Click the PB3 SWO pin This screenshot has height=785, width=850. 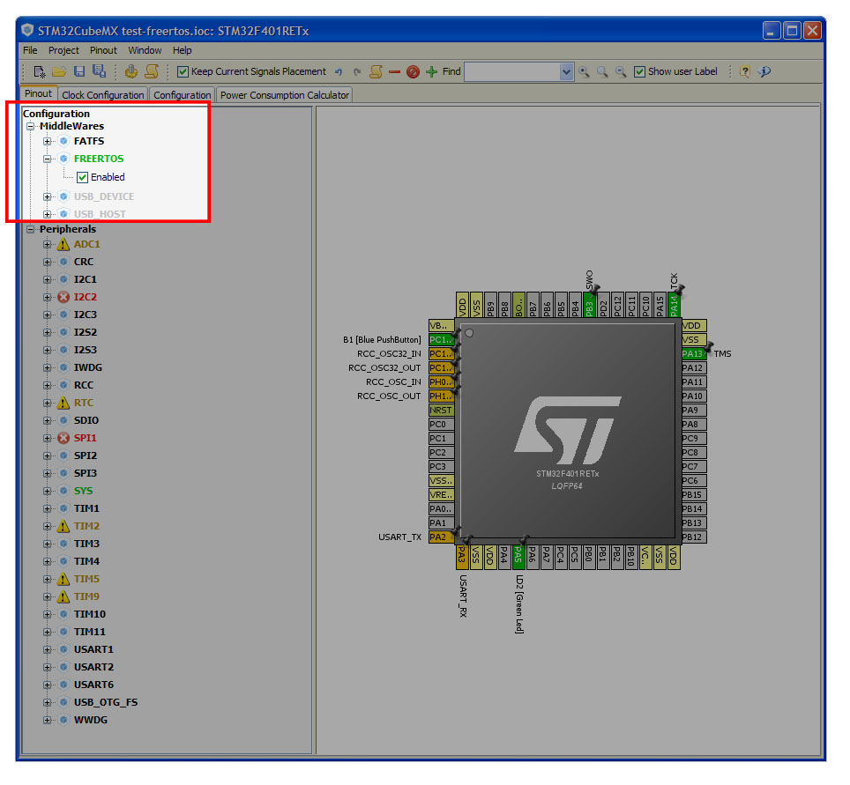(x=589, y=306)
